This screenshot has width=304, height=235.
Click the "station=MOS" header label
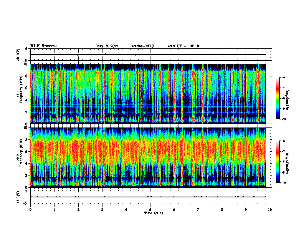(143, 46)
